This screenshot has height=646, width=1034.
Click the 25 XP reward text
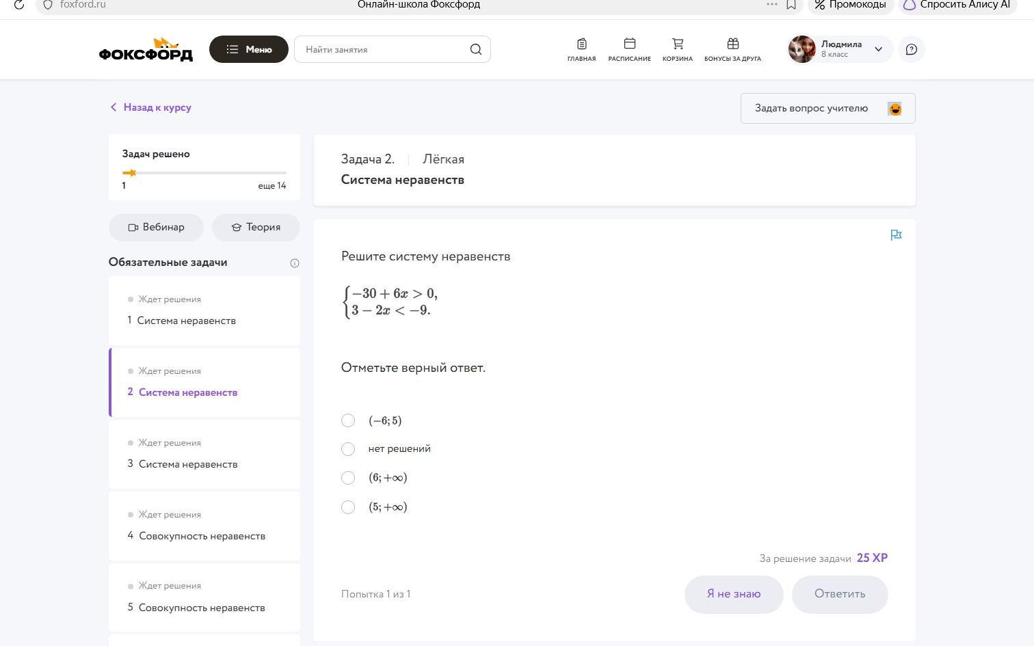[872, 558]
